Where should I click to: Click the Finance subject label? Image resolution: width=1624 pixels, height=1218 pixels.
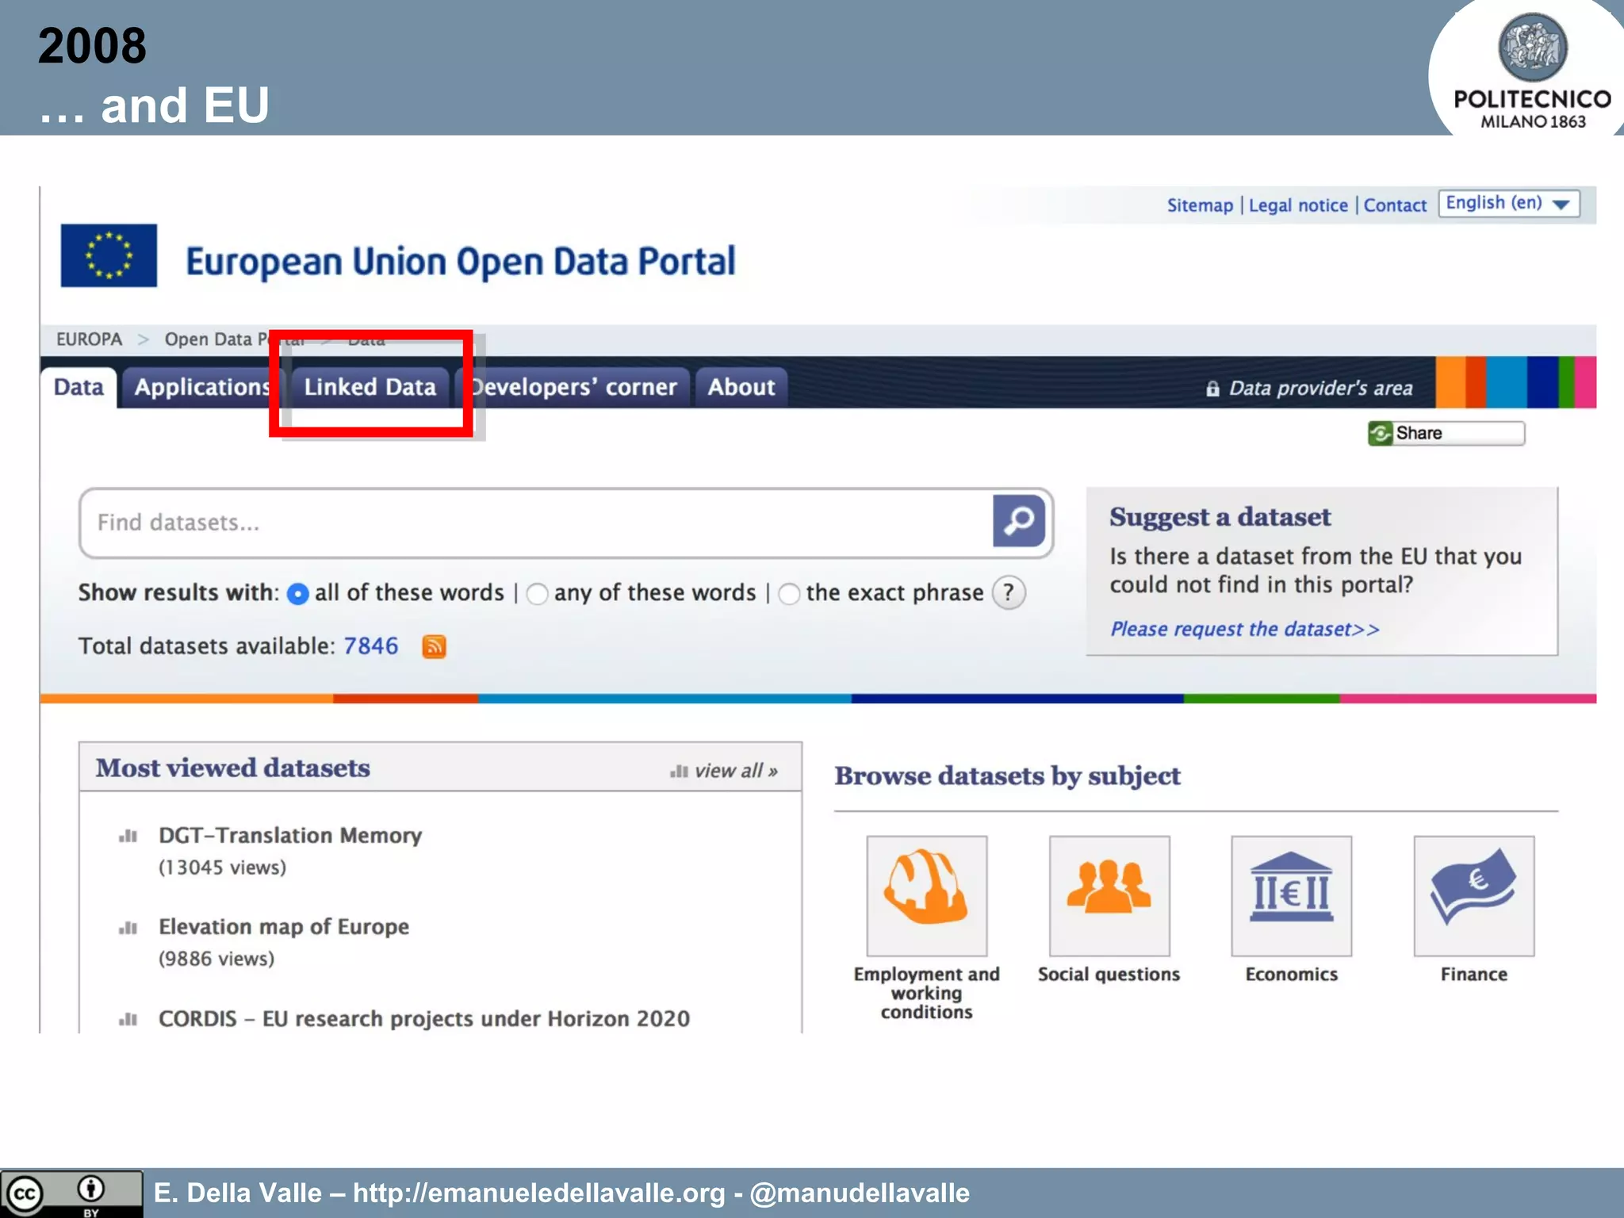point(1473,975)
